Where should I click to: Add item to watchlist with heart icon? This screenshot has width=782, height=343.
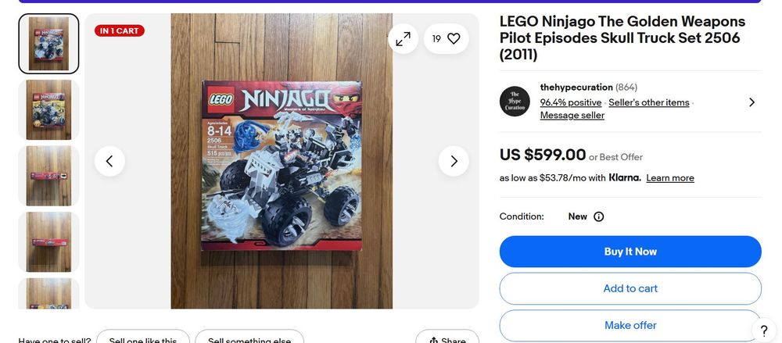(x=453, y=38)
